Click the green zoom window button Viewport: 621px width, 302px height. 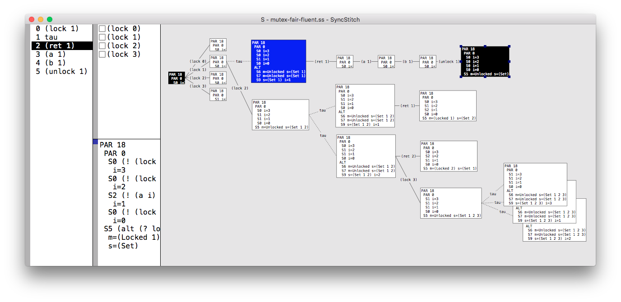[x=50, y=19]
